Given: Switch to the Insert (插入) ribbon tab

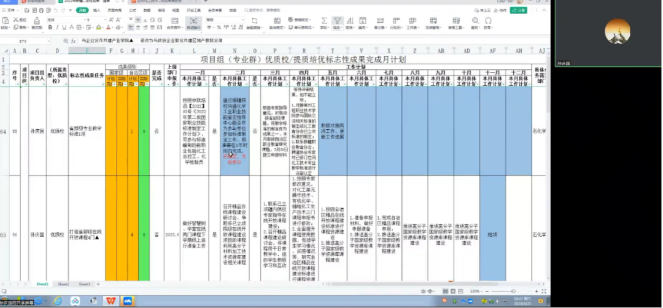Looking at the screenshot, I should tap(97, 10).
